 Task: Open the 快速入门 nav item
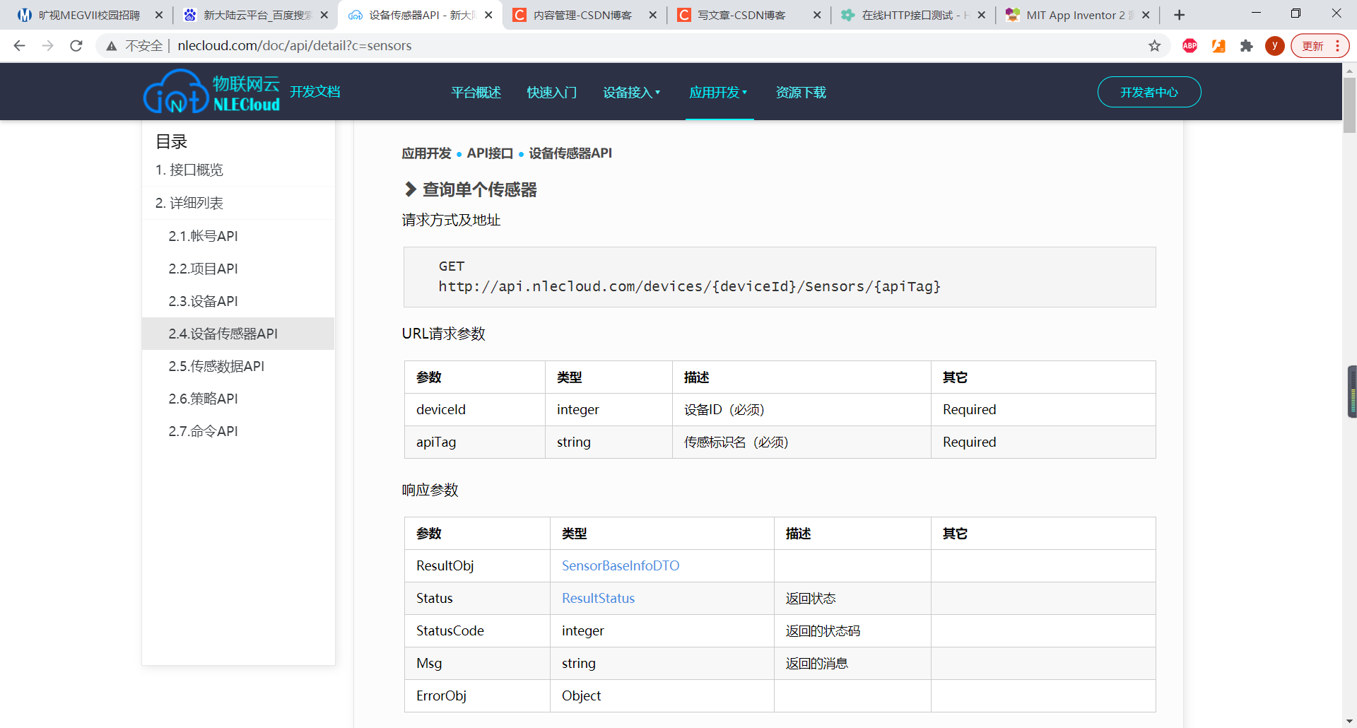[x=551, y=93]
